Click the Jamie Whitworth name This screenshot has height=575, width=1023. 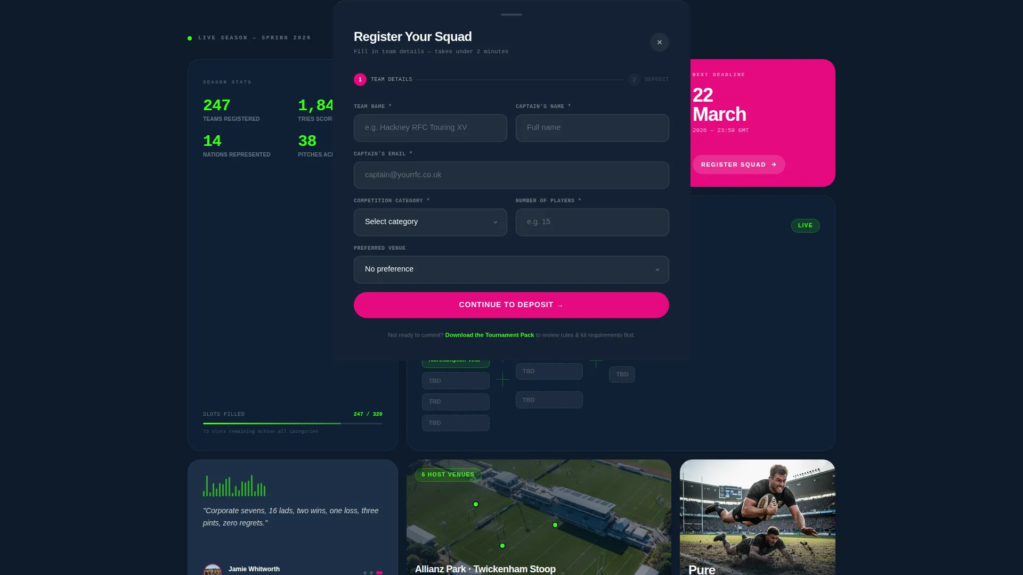[x=254, y=569]
